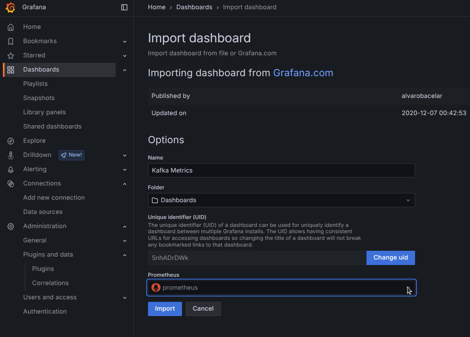Viewport: 470px width, 337px height.
Task: Click the 2020-12-07 00:42:53 update timestamp
Action: pyautogui.click(x=434, y=113)
